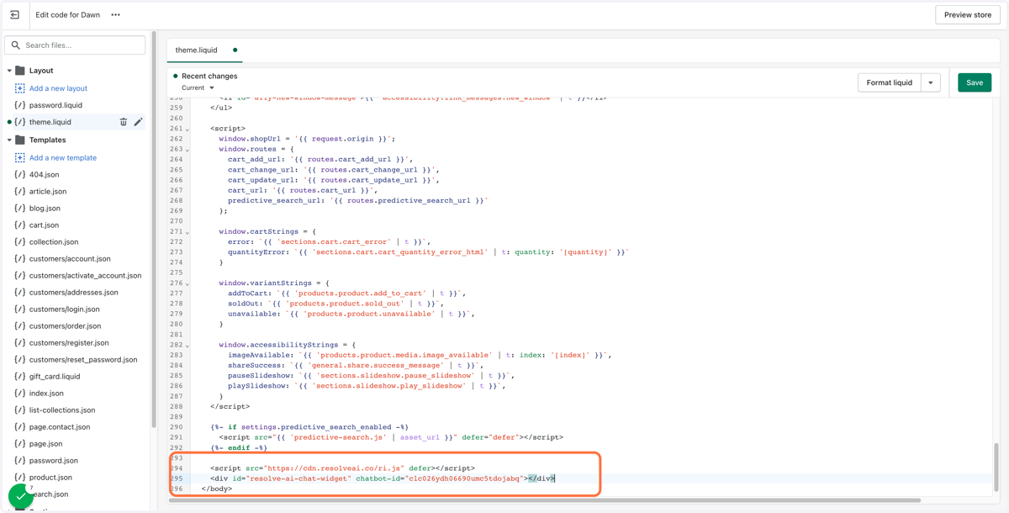This screenshot has width=1009, height=513.
Task: Click the liquid file icon beside password.liquid
Action: (20, 105)
